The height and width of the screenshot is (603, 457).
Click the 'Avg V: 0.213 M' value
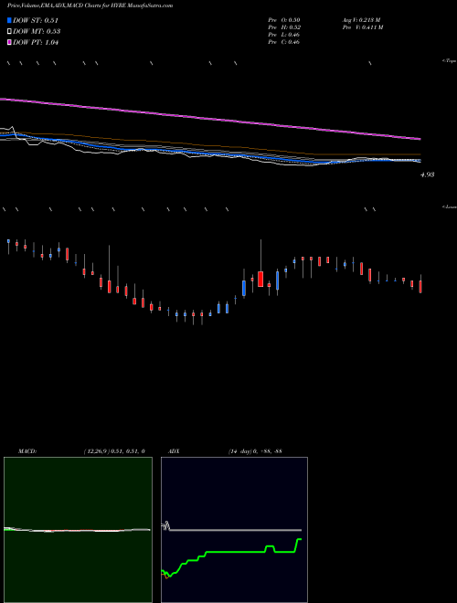[361, 20]
